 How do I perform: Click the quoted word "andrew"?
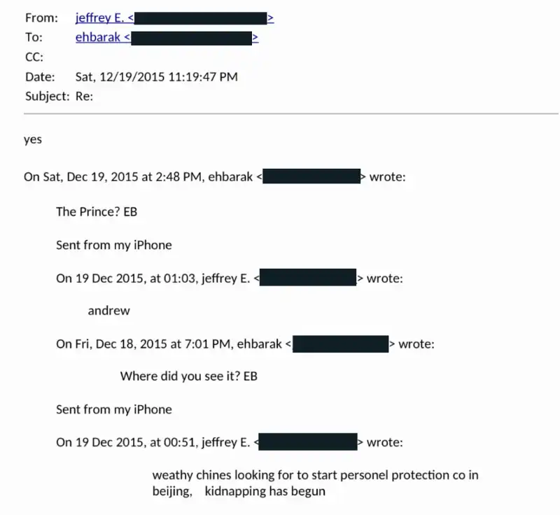108,311
